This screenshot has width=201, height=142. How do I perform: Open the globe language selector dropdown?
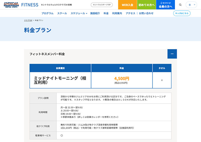pyautogui.click(x=191, y=5)
